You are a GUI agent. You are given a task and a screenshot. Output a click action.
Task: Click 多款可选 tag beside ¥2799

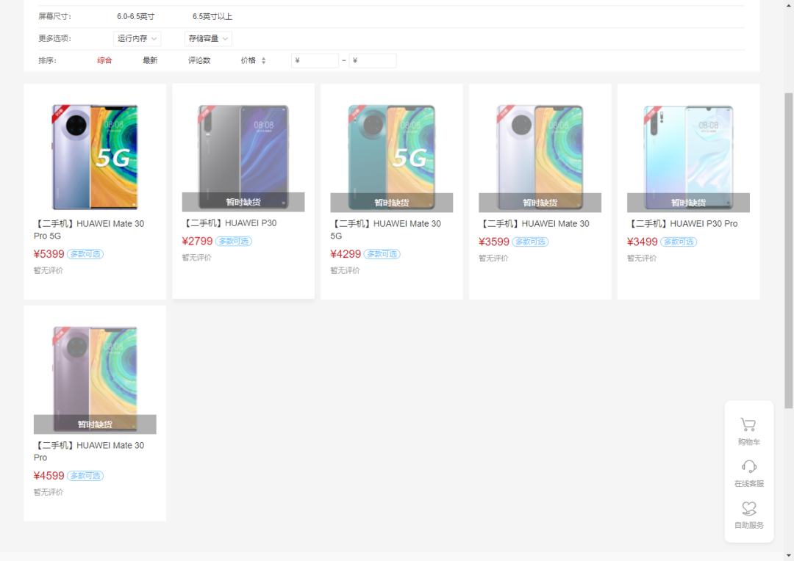point(234,242)
